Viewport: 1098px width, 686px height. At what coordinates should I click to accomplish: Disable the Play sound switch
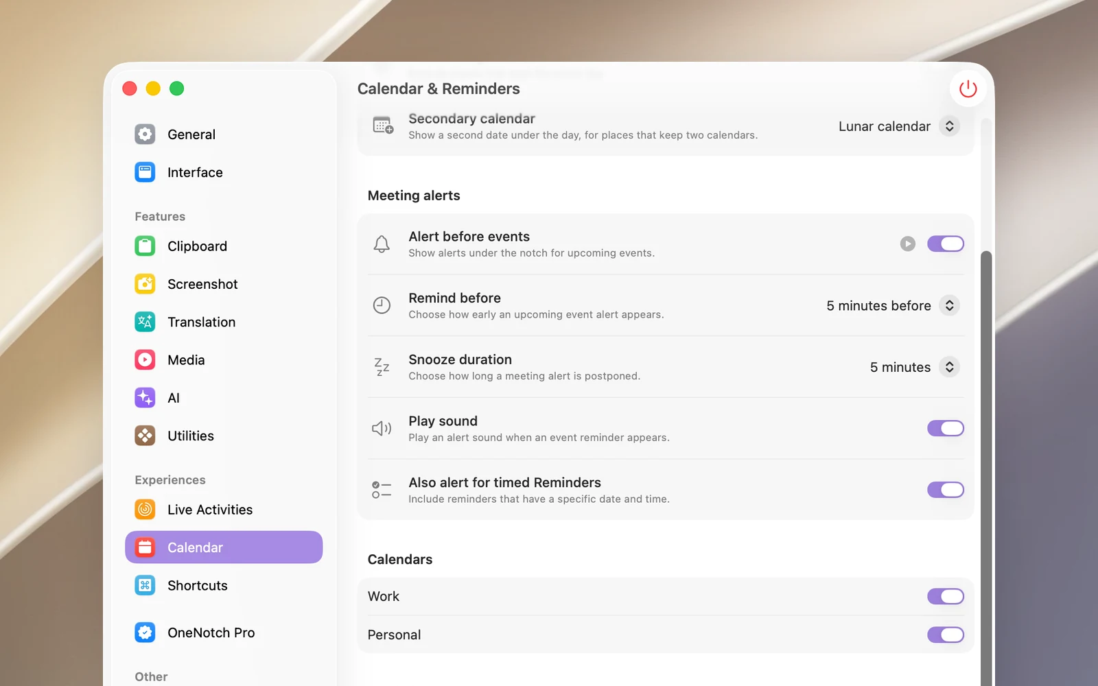click(946, 428)
